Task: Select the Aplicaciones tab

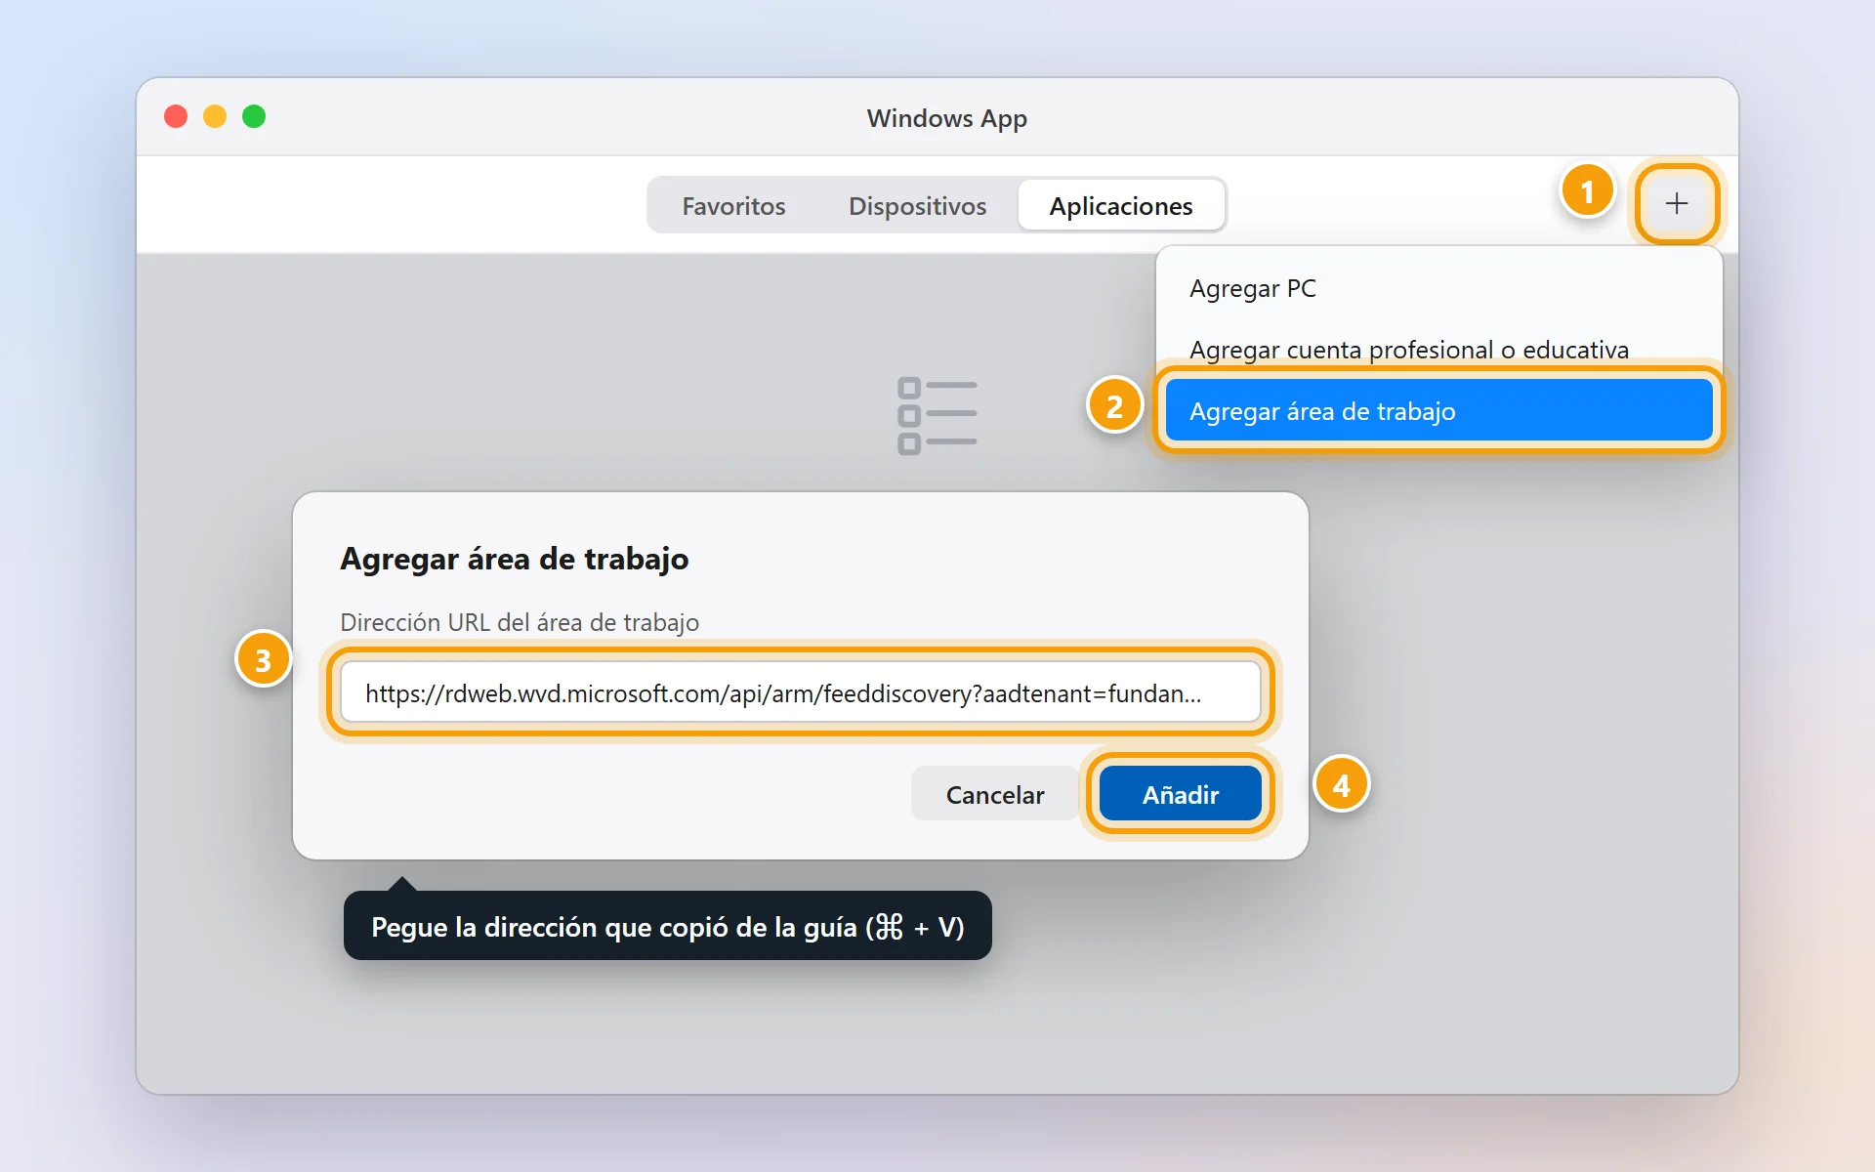Action: coord(1120,206)
